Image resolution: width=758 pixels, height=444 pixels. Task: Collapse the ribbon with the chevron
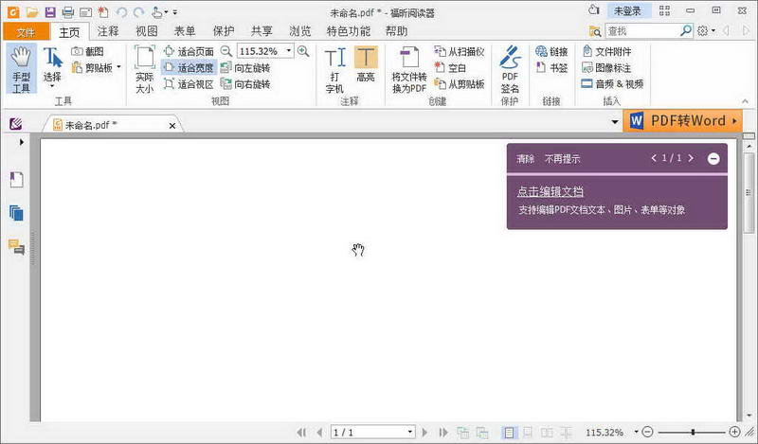tap(745, 101)
